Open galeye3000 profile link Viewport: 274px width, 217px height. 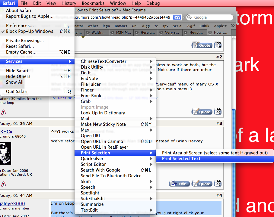(x=12, y=203)
